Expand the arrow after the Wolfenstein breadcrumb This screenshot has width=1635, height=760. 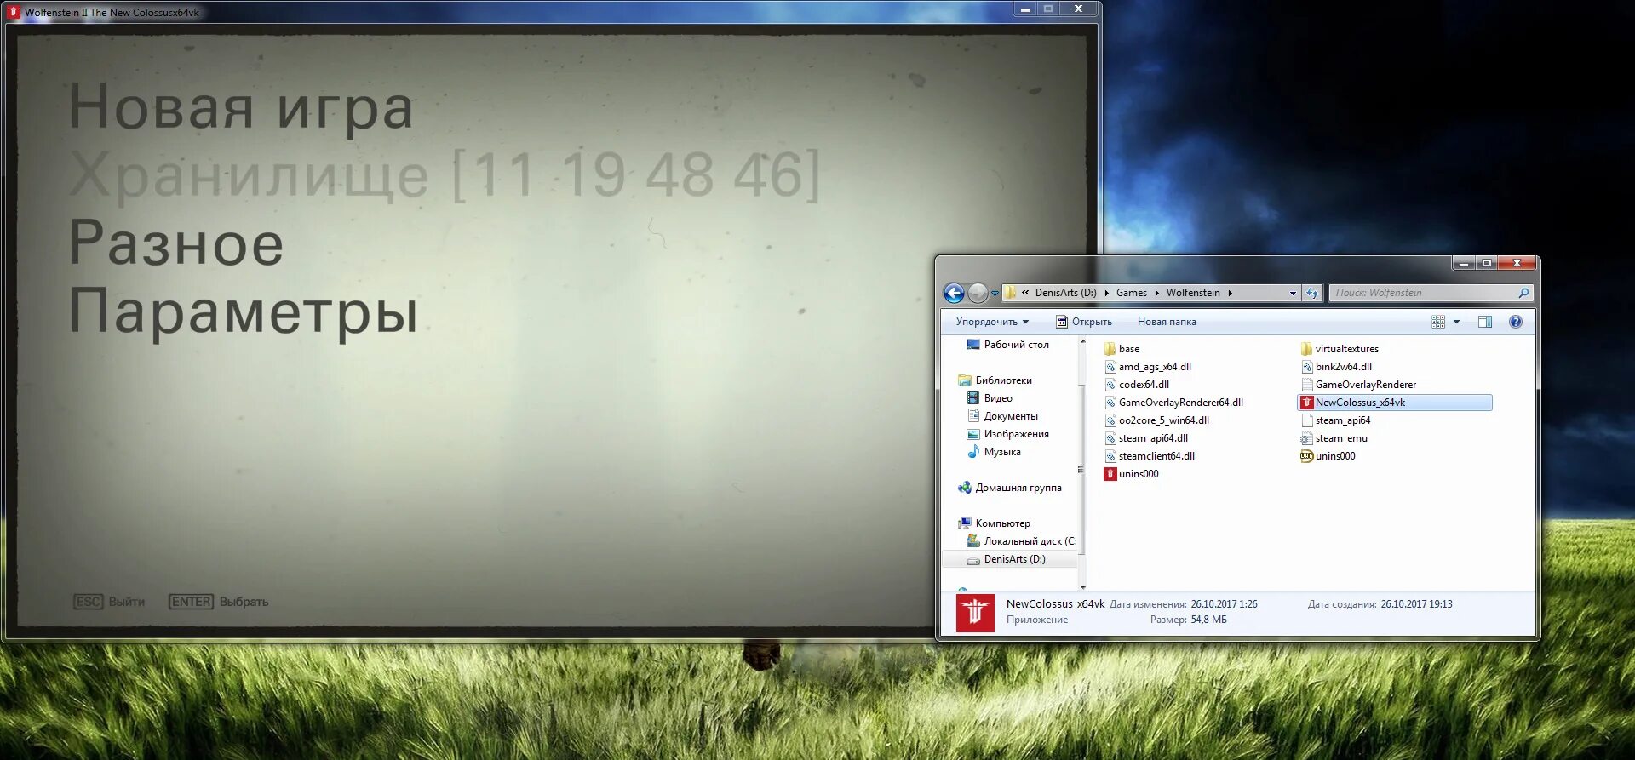coord(1230,293)
